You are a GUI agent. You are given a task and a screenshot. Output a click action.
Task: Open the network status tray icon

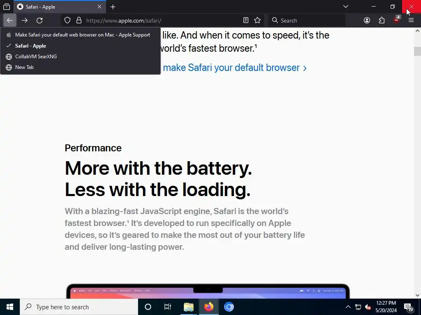(358, 307)
